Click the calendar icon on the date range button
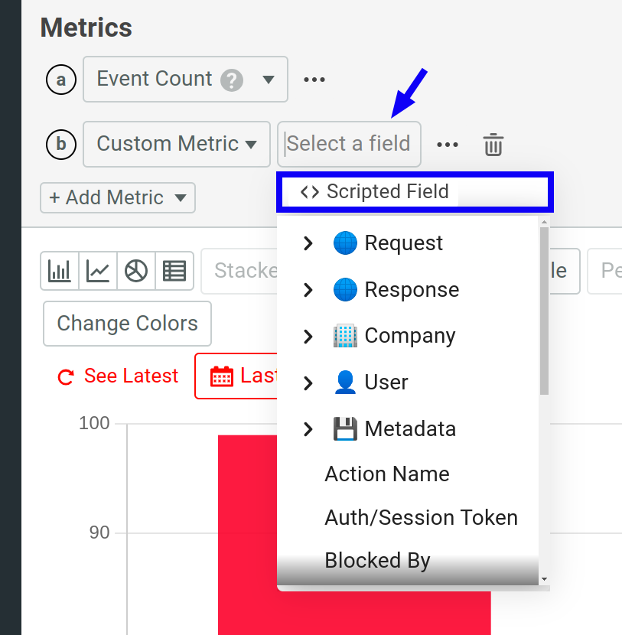This screenshot has width=622, height=635. point(221,376)
